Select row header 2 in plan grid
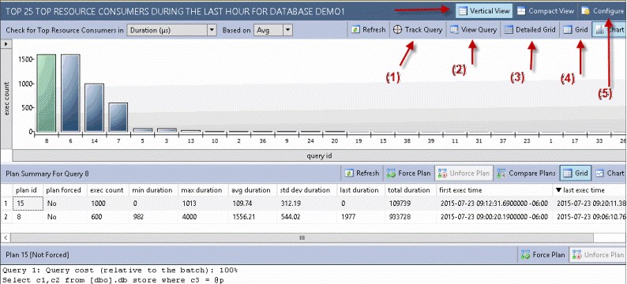Image resolution: width=627 pixels, height=284 pixels. (x=6, y=216)
